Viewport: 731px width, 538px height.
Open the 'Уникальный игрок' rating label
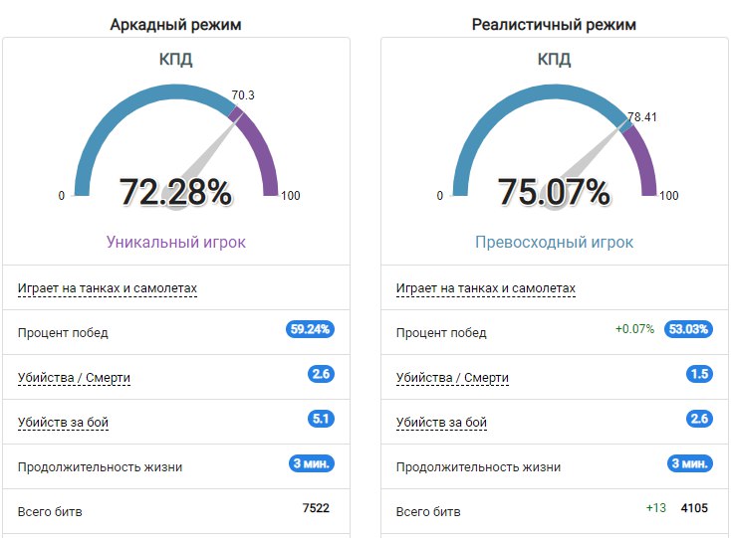[x=175, y=242]
